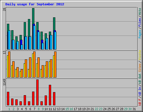
Task: Click day '5' on the x-axis
Action: tap(26, 109)
